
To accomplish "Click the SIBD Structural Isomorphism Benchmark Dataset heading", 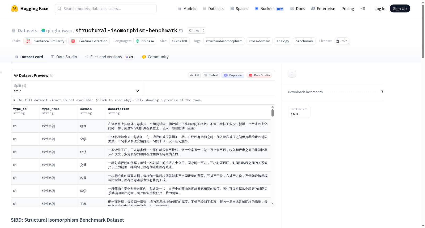I will click(67, 220).
